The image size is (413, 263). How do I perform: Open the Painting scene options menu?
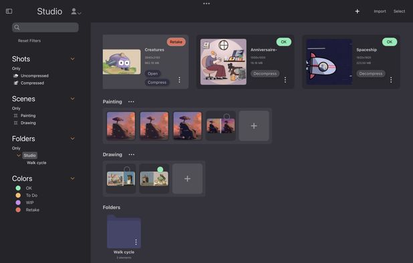[x=131, y=101]
